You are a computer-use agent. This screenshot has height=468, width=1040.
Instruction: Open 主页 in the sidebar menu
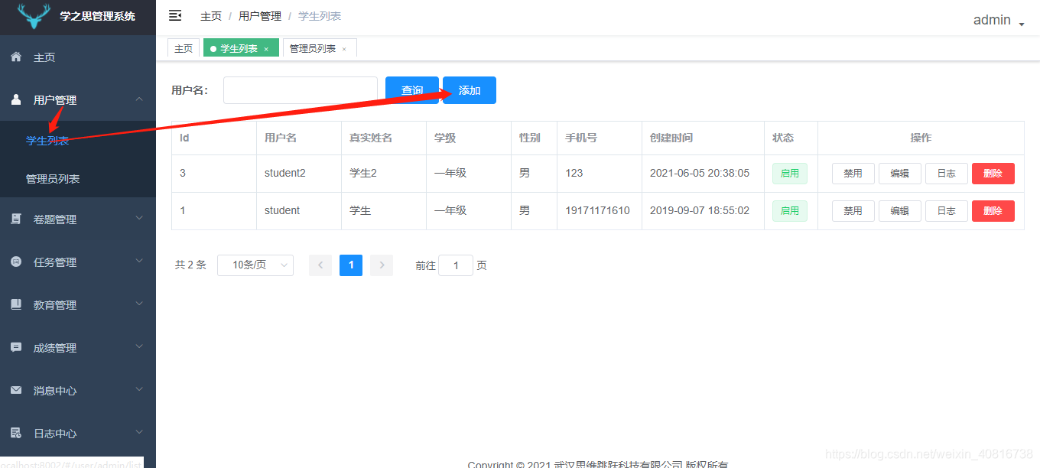click(x=78, y=57)
